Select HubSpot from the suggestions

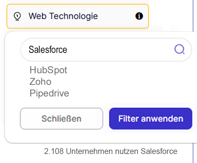[x=48, y=70]
